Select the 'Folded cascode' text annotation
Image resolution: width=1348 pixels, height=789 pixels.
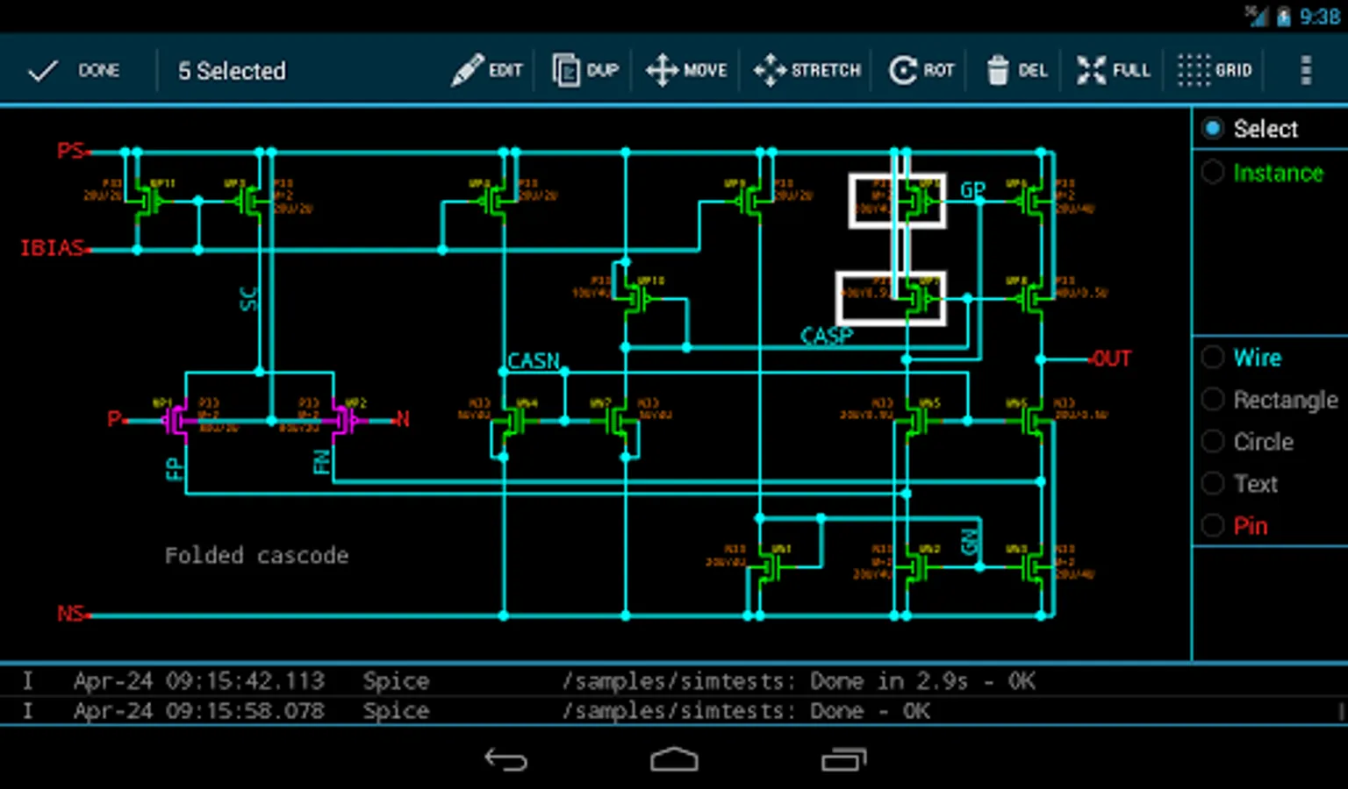(x=256, y=556)
